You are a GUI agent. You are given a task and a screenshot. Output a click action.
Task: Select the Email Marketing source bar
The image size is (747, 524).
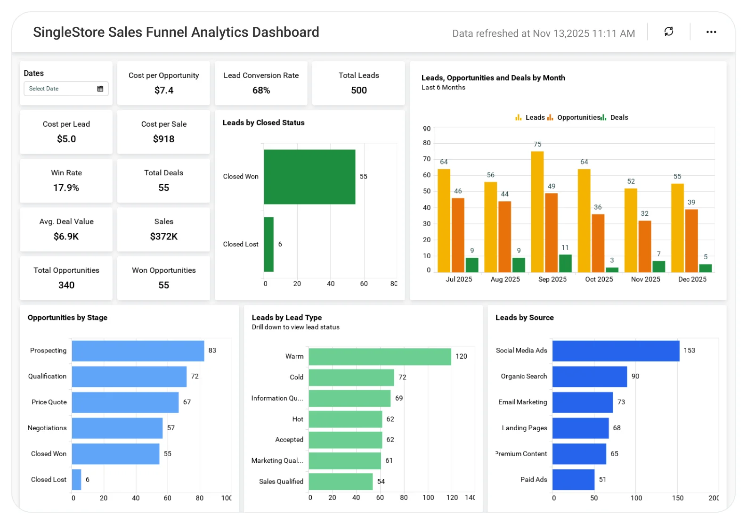(583, 402)
